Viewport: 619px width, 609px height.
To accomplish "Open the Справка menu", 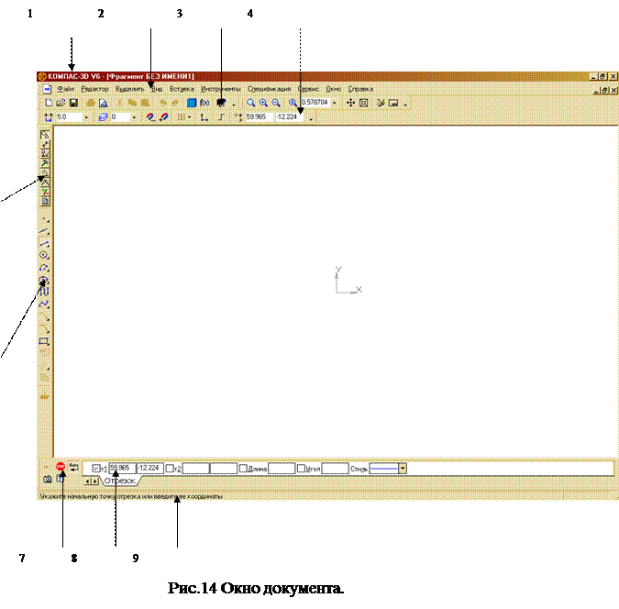I will click(x=360, y=89).
